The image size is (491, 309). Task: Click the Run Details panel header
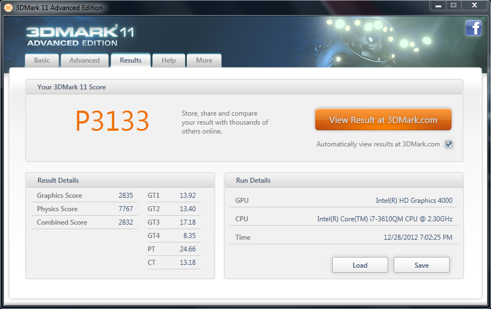click(x=344, y=180)
